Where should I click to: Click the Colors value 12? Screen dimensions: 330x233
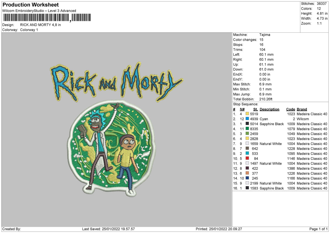(318, 9)
